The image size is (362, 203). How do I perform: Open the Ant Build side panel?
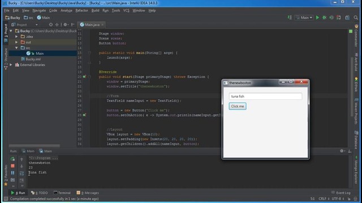coord(356,62)
